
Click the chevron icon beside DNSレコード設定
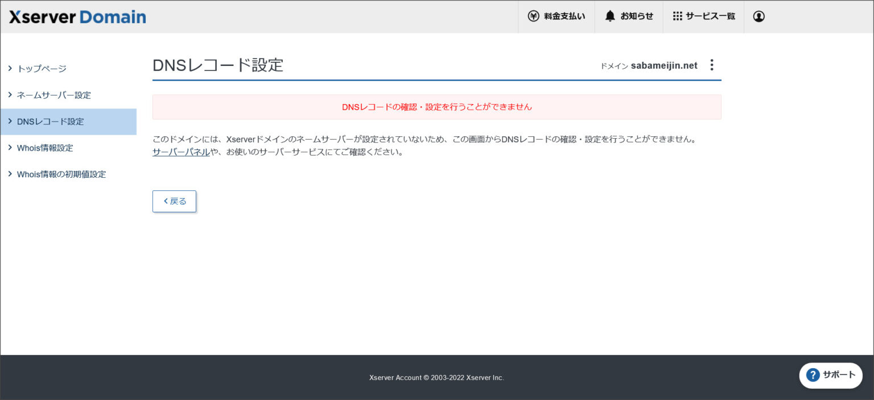[10, 121]
